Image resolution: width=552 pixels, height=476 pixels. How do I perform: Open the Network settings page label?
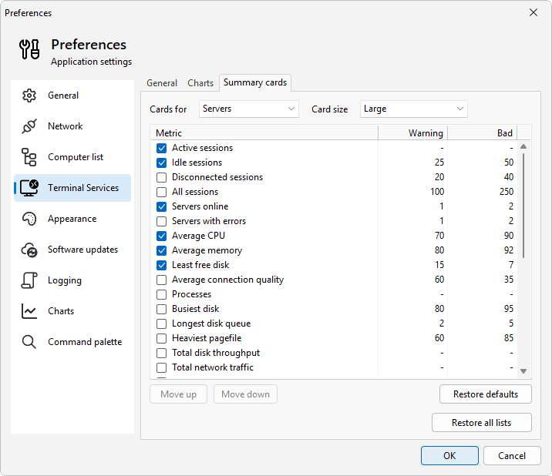pyautogui.click(x=65, y=126)
